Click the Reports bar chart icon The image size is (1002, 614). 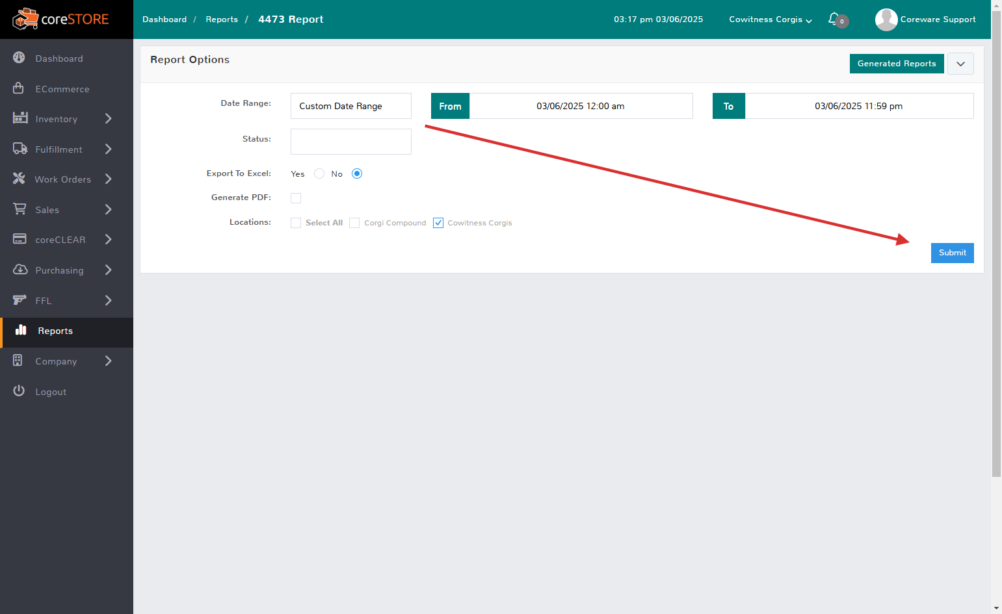click(x=21, y=330)
